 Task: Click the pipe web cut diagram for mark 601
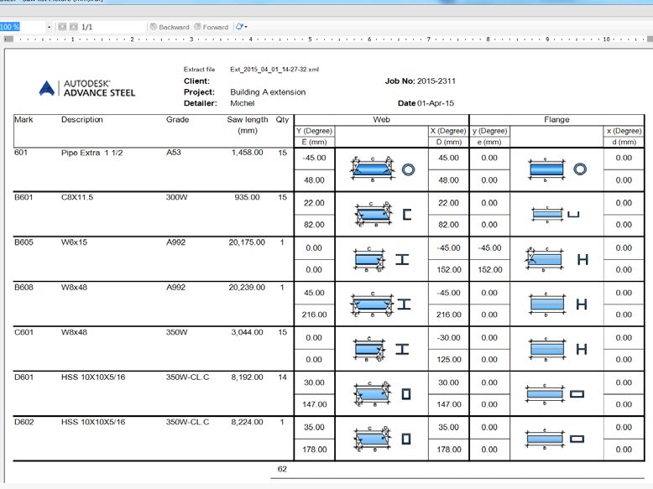point(381,169)
